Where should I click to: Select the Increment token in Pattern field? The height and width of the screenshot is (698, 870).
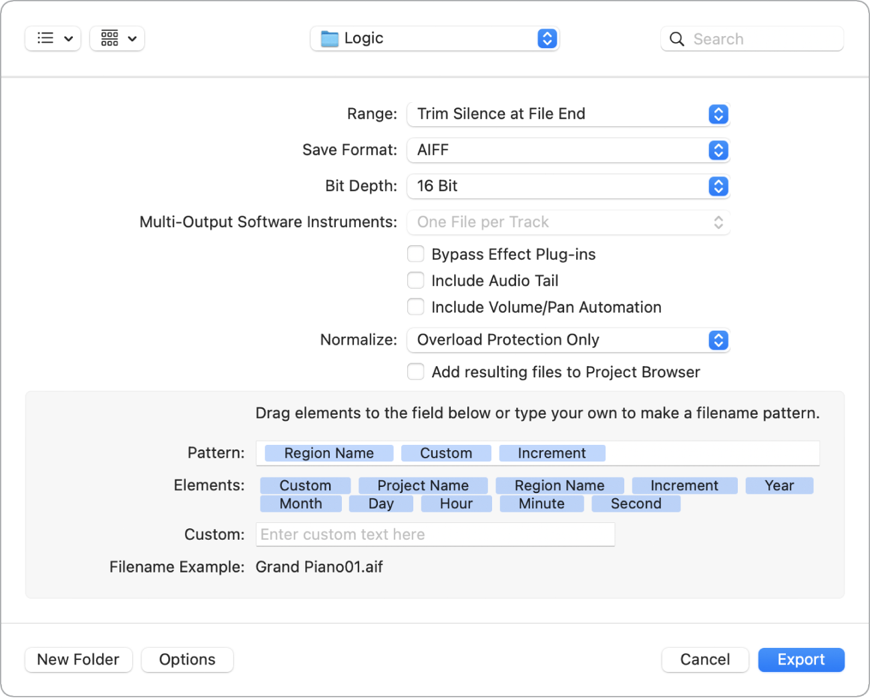point(552,454)
